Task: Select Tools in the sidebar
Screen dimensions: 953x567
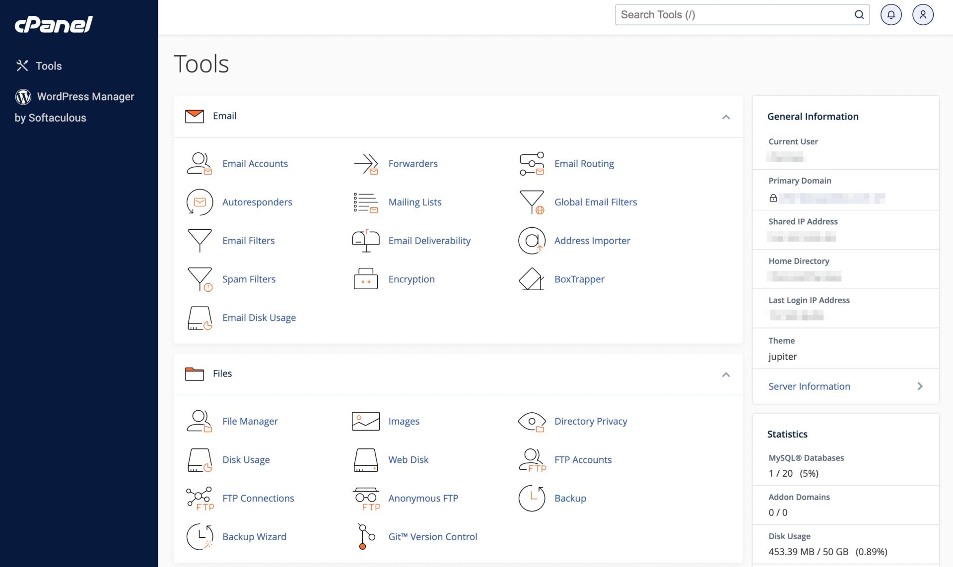Action: click(x=48, y=65)
